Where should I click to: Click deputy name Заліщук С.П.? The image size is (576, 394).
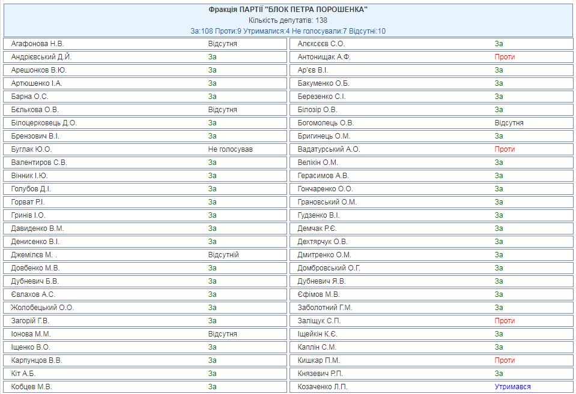point(319,321)
